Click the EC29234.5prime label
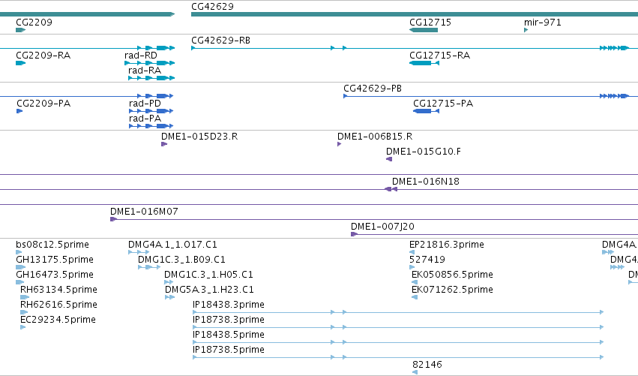 point(58,320)
